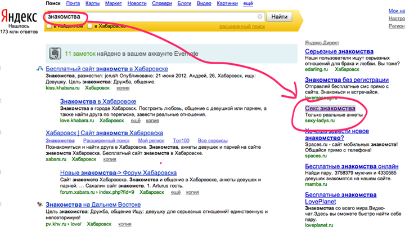Open the 'ещё' services dropdown in top menu
The height and width of the screenshot is (231, 405).
pyautogui.click(x=248, y=3)
